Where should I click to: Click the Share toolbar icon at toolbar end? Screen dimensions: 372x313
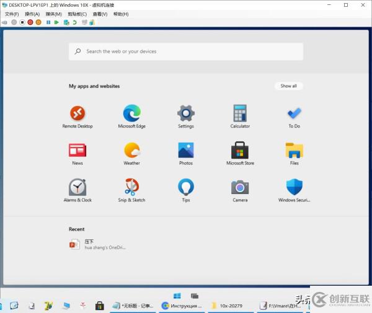(92, 22)
